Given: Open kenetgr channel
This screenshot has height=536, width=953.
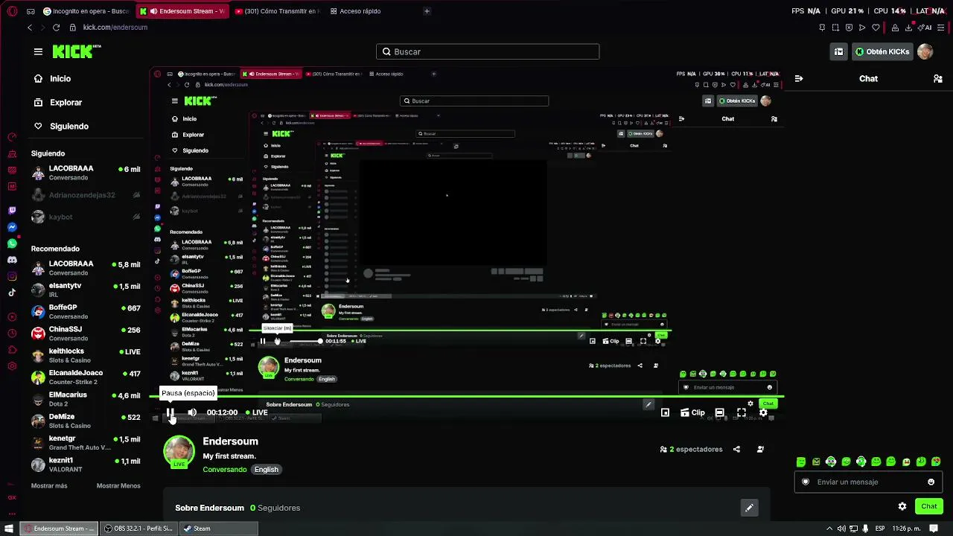Looking at the screenshot, I should 86,443.
